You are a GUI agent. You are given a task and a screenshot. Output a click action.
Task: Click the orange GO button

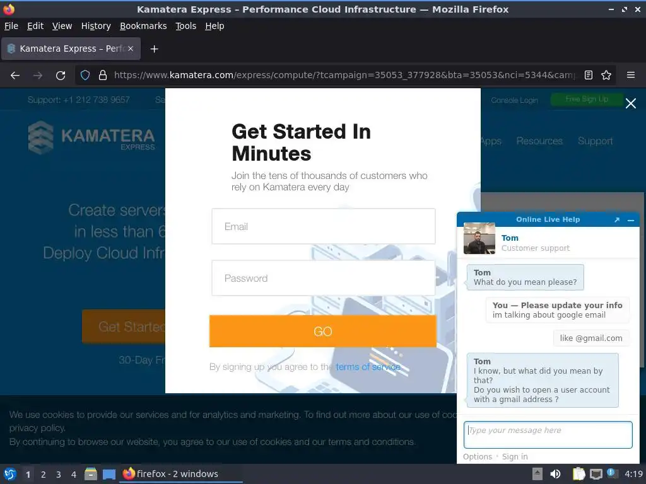(x=322, y=331)
